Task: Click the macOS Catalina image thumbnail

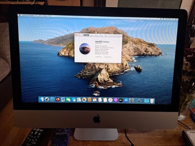Action: (x=84, y=49)
